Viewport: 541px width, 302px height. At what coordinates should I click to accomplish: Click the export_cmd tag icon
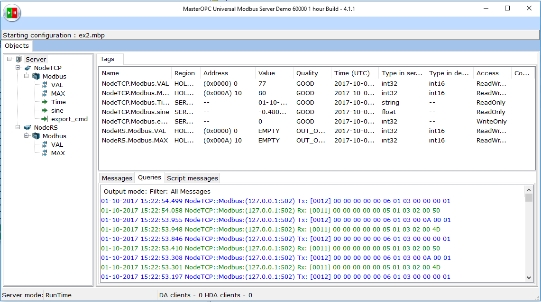tap(45, 119)
